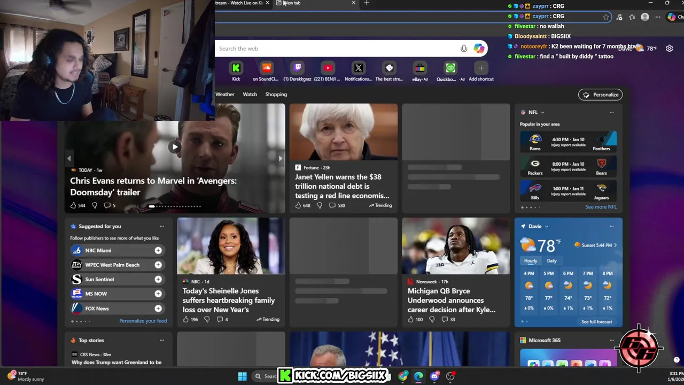684x385 pixels.
Task: Open Discord from the taskbar
Action: point(434,376)
